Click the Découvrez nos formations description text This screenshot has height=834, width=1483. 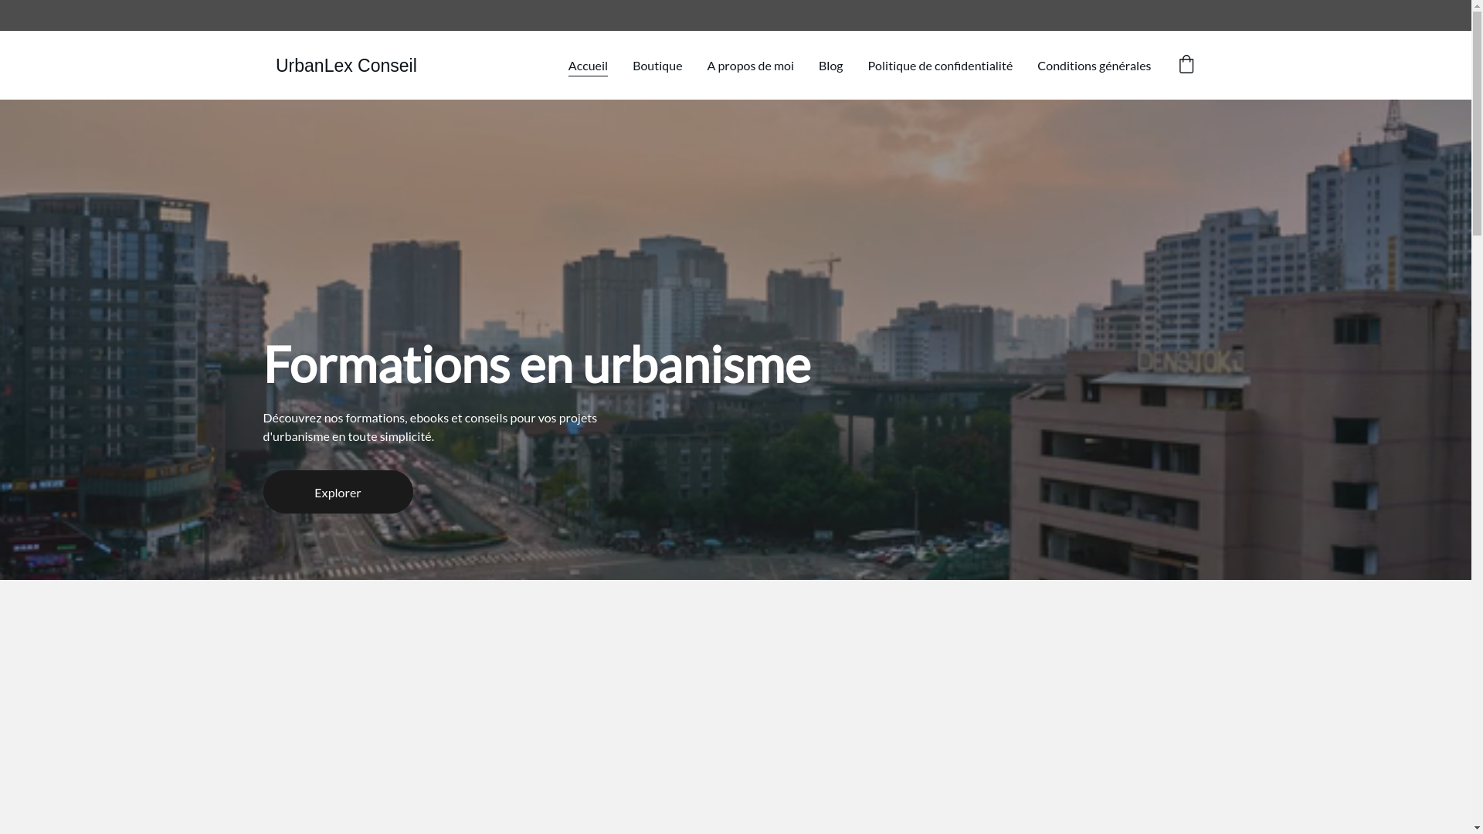point(430,427)
